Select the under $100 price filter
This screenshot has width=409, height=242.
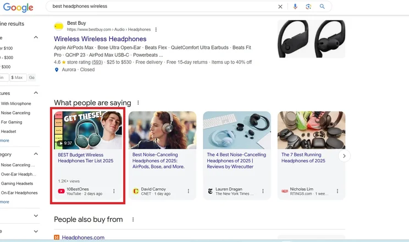(x=7, y=48)
